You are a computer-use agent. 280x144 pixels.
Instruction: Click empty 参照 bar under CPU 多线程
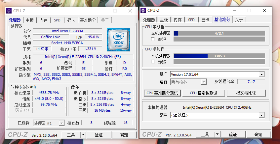[x=219, y=62]
